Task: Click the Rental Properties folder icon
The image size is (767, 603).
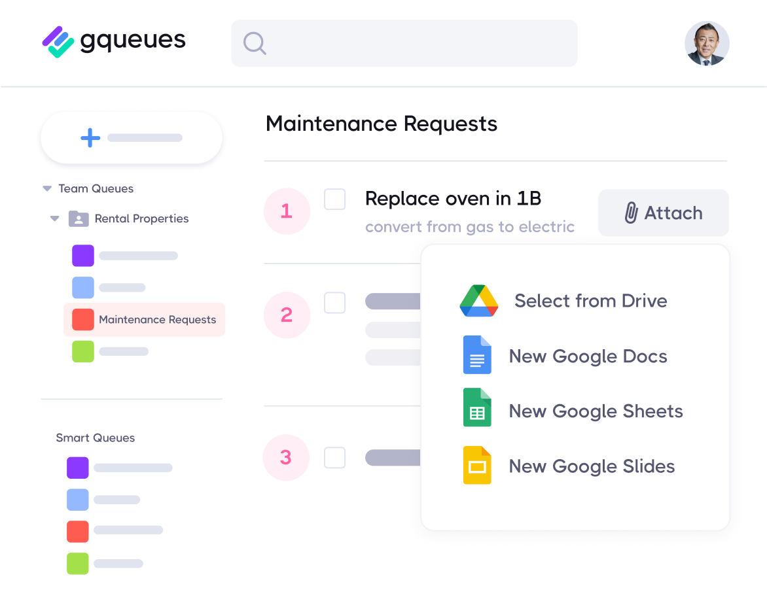Action: 79,218
